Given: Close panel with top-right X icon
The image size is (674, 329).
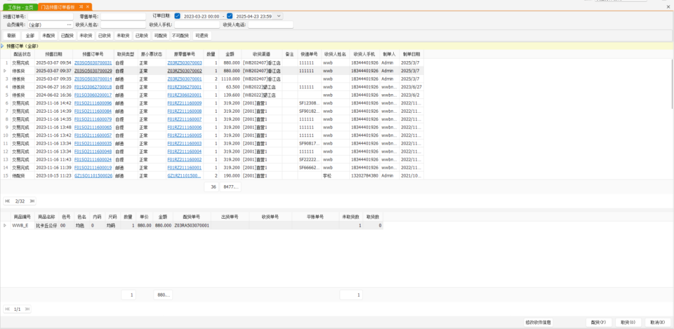Looking at the screenshot, I should click(x=668, y=7).
